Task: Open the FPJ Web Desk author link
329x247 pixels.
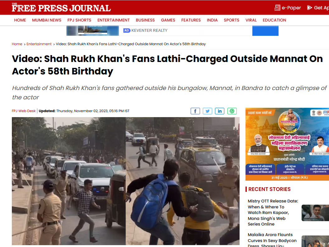Action: coord(24,111)
